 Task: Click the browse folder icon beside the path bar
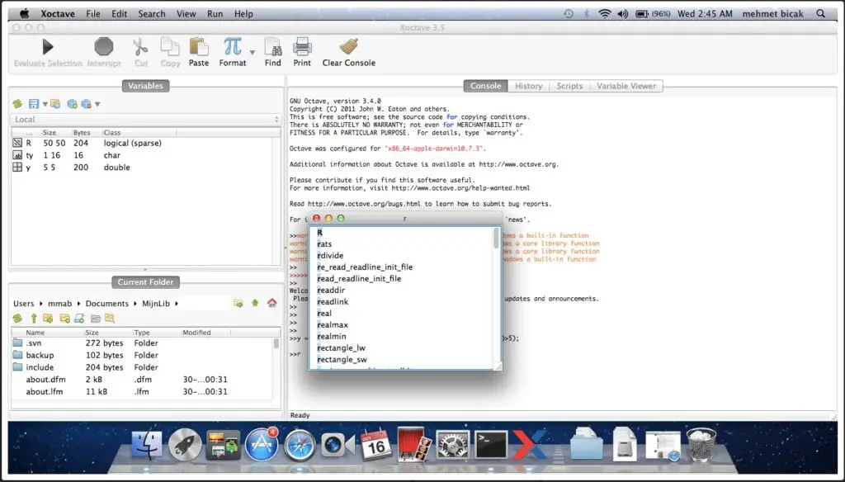click(x=238, y=304)
